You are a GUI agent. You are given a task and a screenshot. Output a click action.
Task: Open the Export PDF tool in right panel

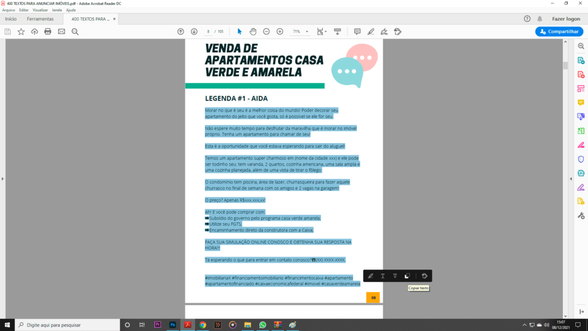pyautogui.click(x=581, y=60)
